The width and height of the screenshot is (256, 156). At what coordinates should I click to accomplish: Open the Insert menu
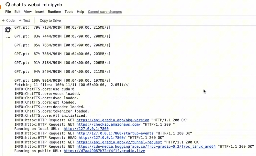[x=40, y=12]
